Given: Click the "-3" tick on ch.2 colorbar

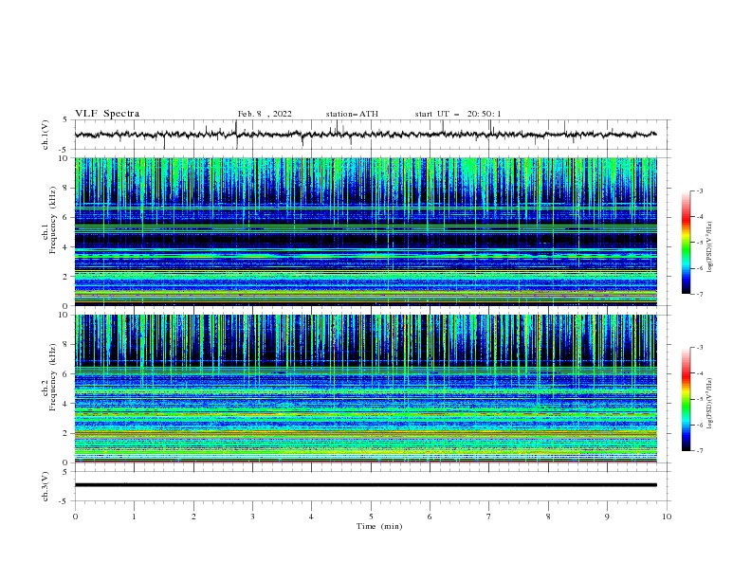Looking at the screenshot, I should click(699, 348).
